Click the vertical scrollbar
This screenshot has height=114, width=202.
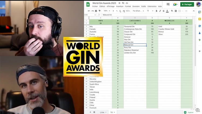tap(195, 45)
